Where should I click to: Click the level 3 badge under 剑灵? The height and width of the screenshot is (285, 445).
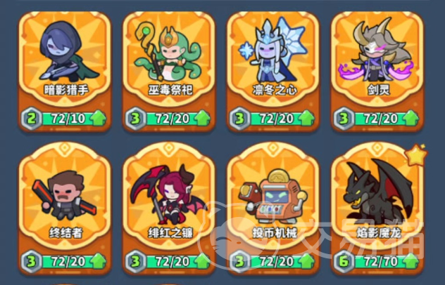344,119
